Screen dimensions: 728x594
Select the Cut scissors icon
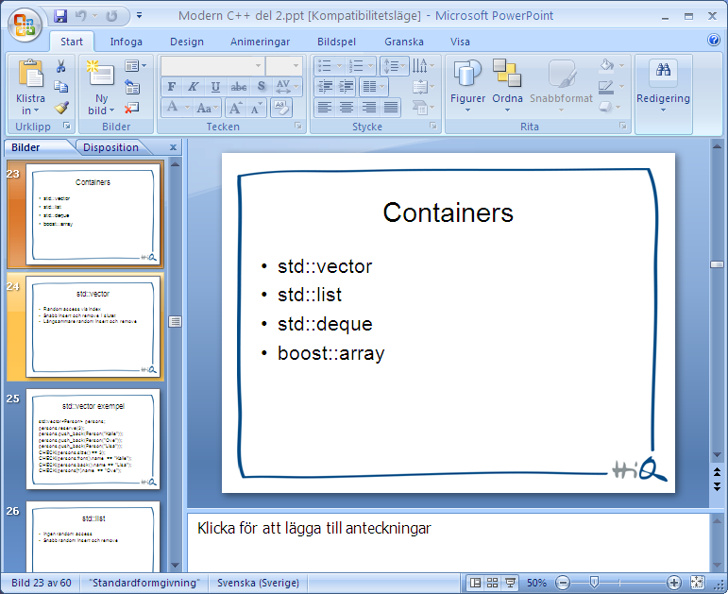pyautogui.click(x=60, y=66)
